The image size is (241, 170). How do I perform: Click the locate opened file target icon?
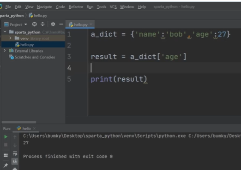pyautogui.click(x=35, y=24)
